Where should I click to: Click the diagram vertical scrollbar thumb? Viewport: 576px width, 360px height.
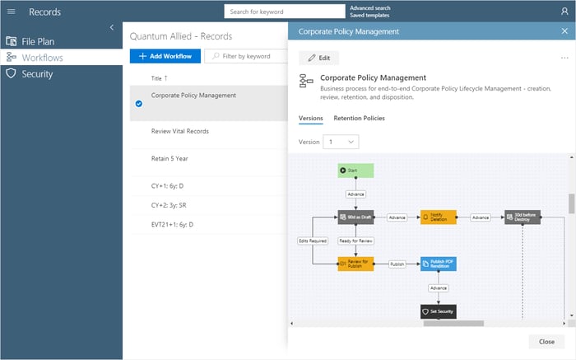tap(572, 203)
